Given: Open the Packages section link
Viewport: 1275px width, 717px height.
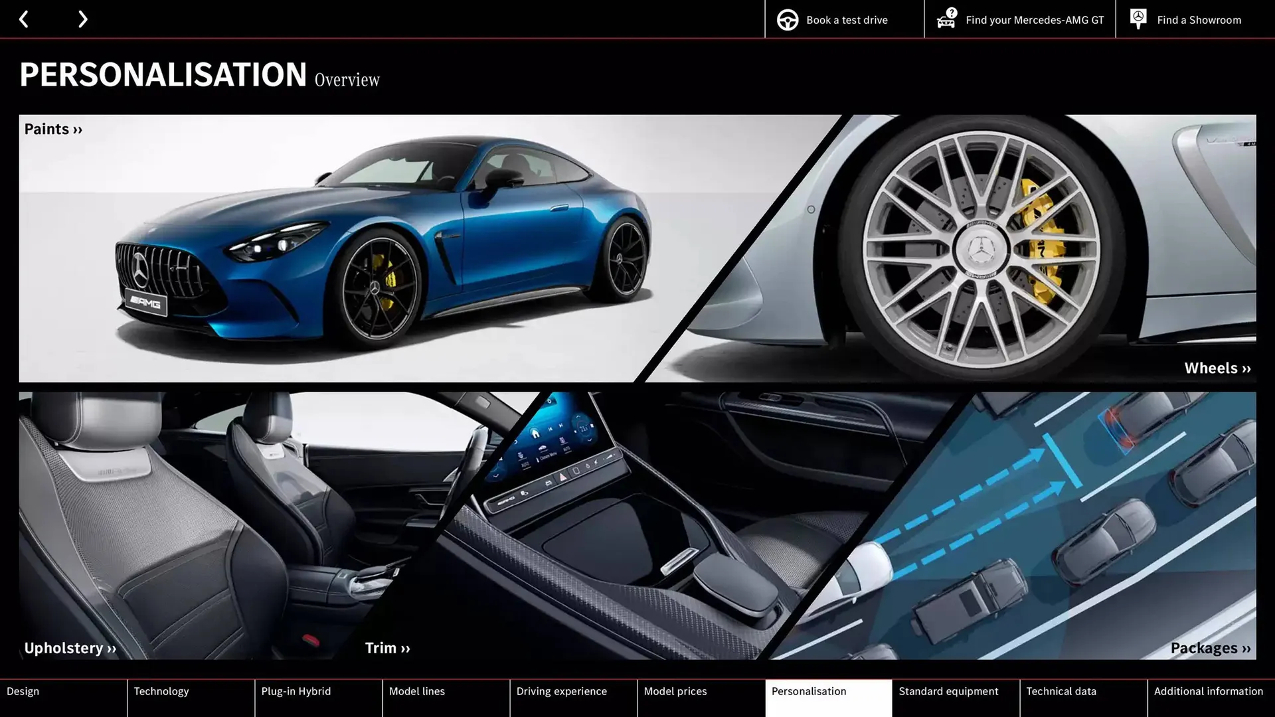Looking at the screenshot, I should pos(1210,648).
